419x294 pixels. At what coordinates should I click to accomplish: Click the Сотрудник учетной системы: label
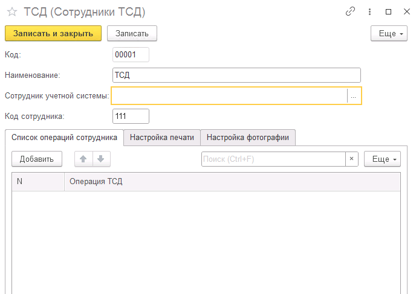click(x=57, y=96)
